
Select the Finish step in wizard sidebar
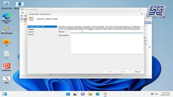[31, 34]
